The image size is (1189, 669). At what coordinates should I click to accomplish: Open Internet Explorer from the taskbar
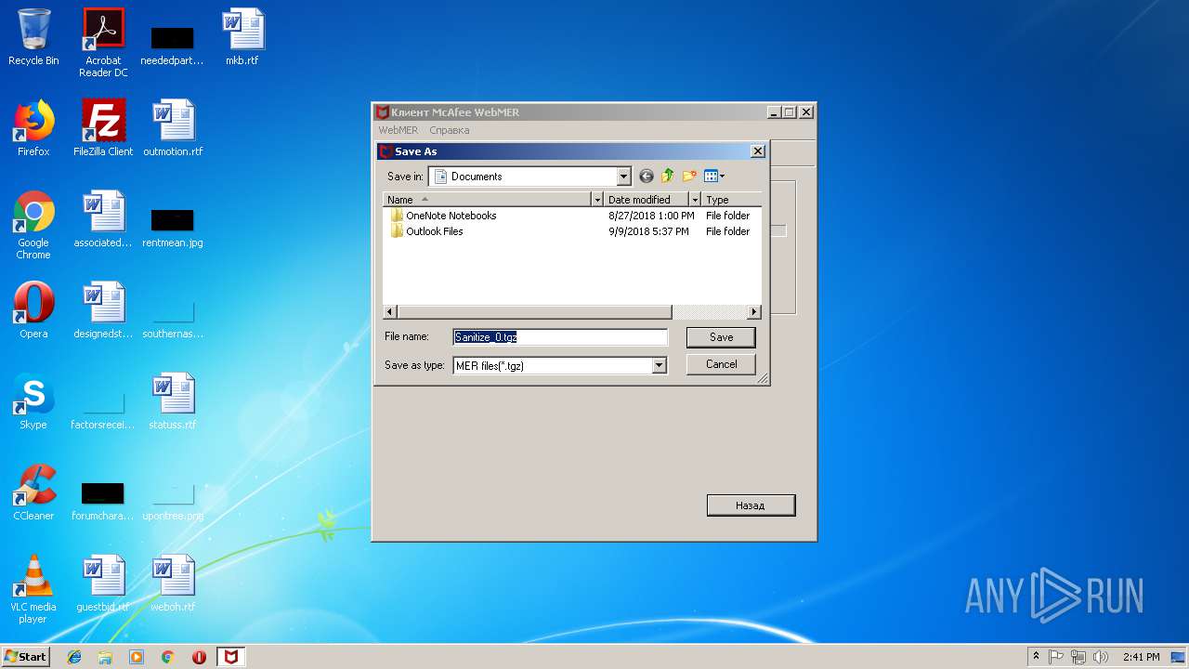(74, 657)
